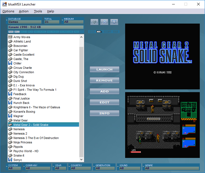Open the SYSTEM filter dropdown

point(14,167)
